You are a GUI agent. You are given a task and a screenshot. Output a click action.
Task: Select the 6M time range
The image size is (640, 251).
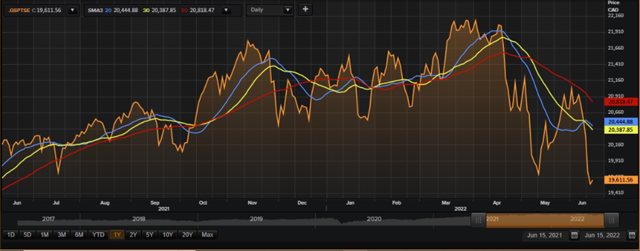pos(79,235)
